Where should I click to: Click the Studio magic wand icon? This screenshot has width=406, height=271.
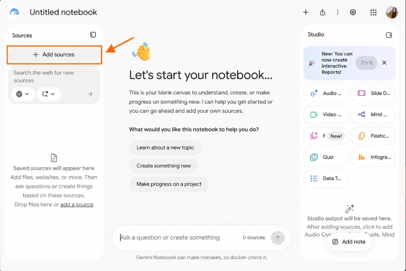coord(349,208)
